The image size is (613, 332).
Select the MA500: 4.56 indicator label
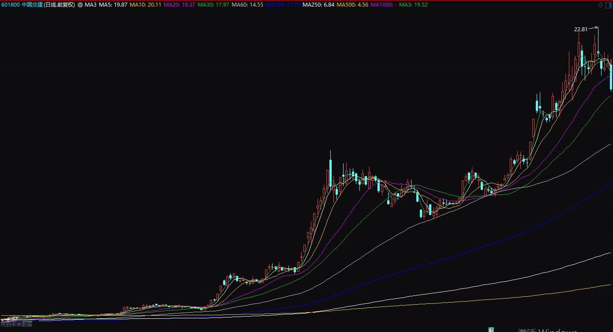(x=353, y=5)
